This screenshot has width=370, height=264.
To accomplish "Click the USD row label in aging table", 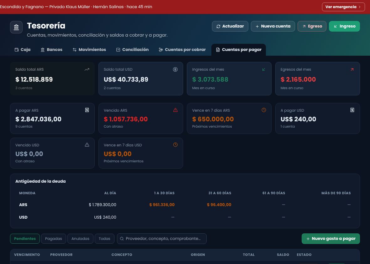I will (23, 217).
